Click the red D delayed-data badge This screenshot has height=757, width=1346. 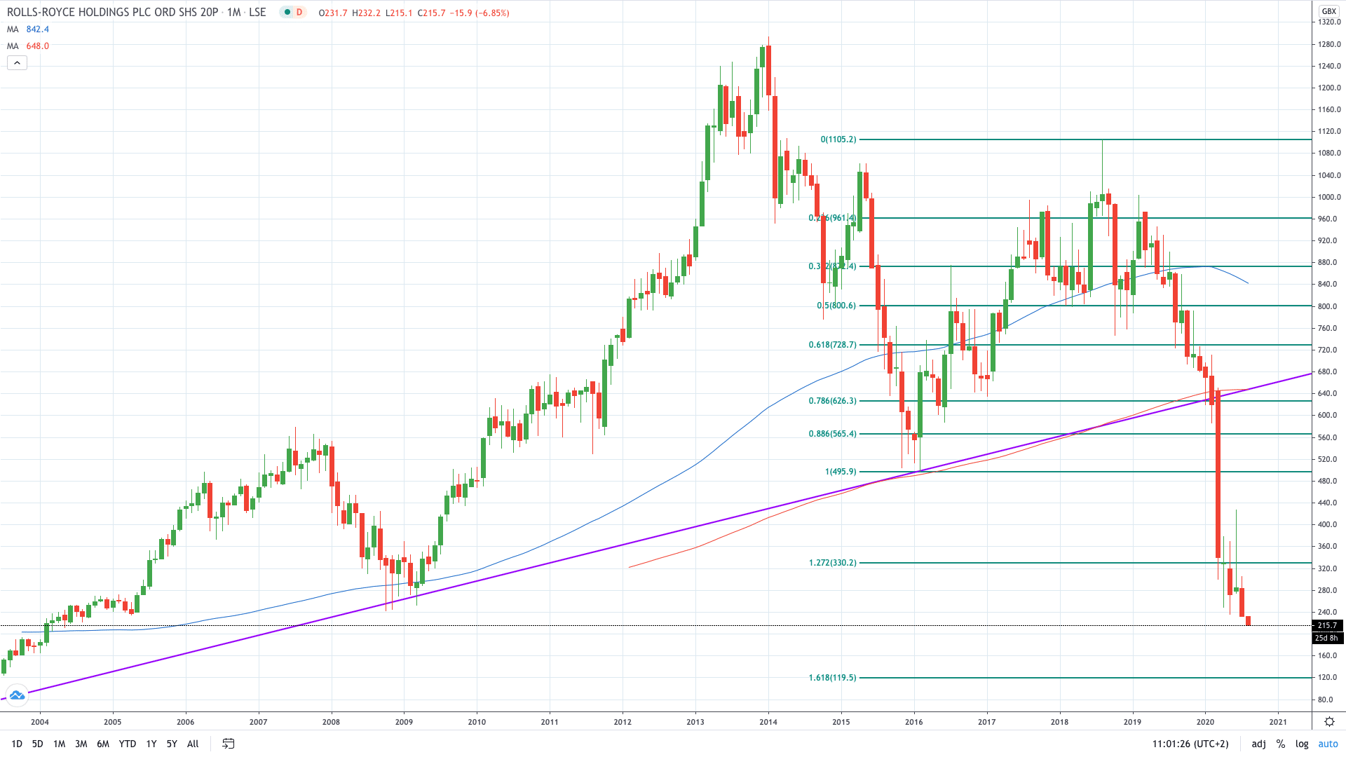(299, 13)
